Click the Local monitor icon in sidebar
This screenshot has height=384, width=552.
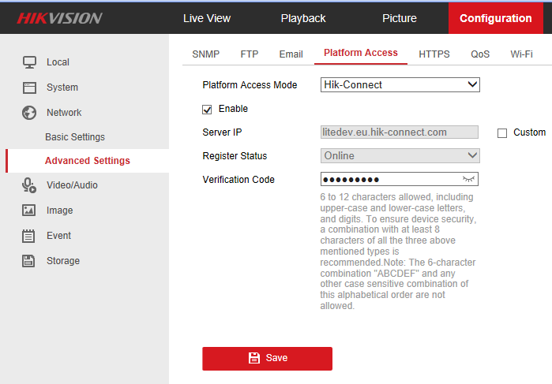(29, 62)
